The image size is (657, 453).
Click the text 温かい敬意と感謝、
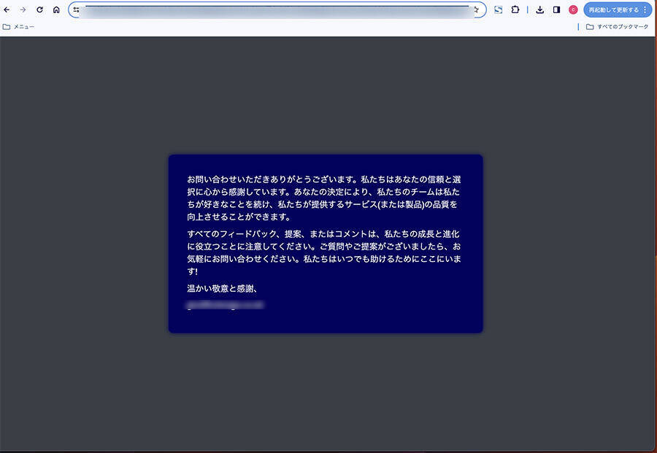click(x=222, y=288)
